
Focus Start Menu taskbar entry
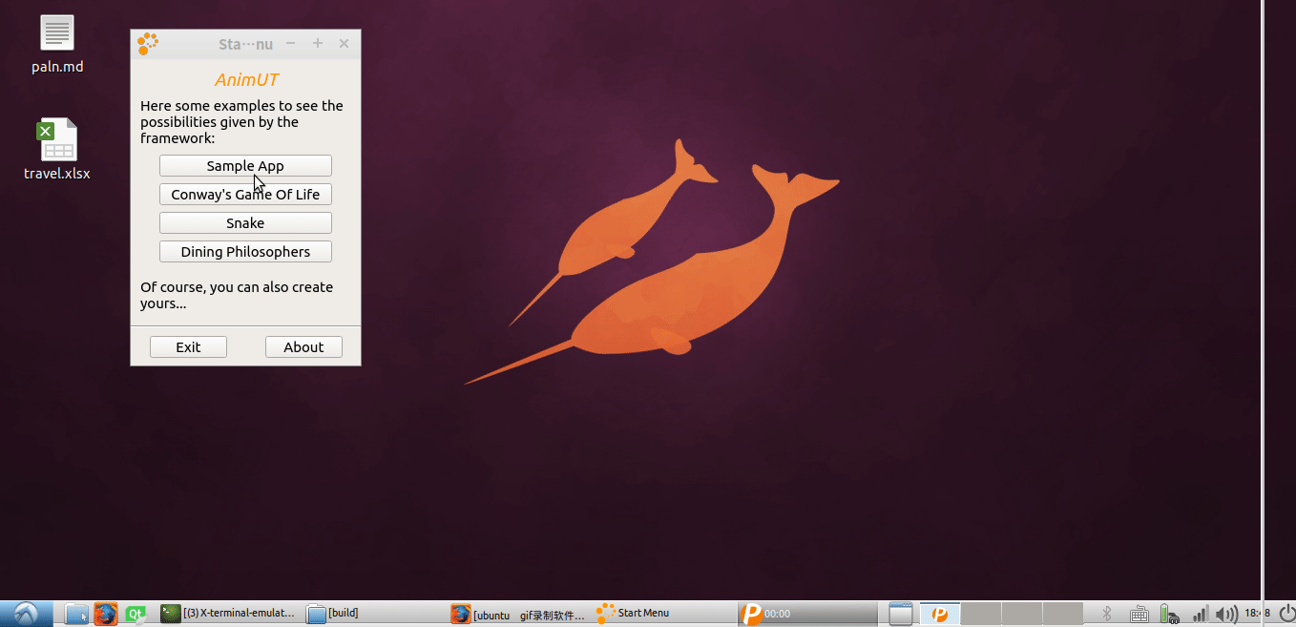664,614
